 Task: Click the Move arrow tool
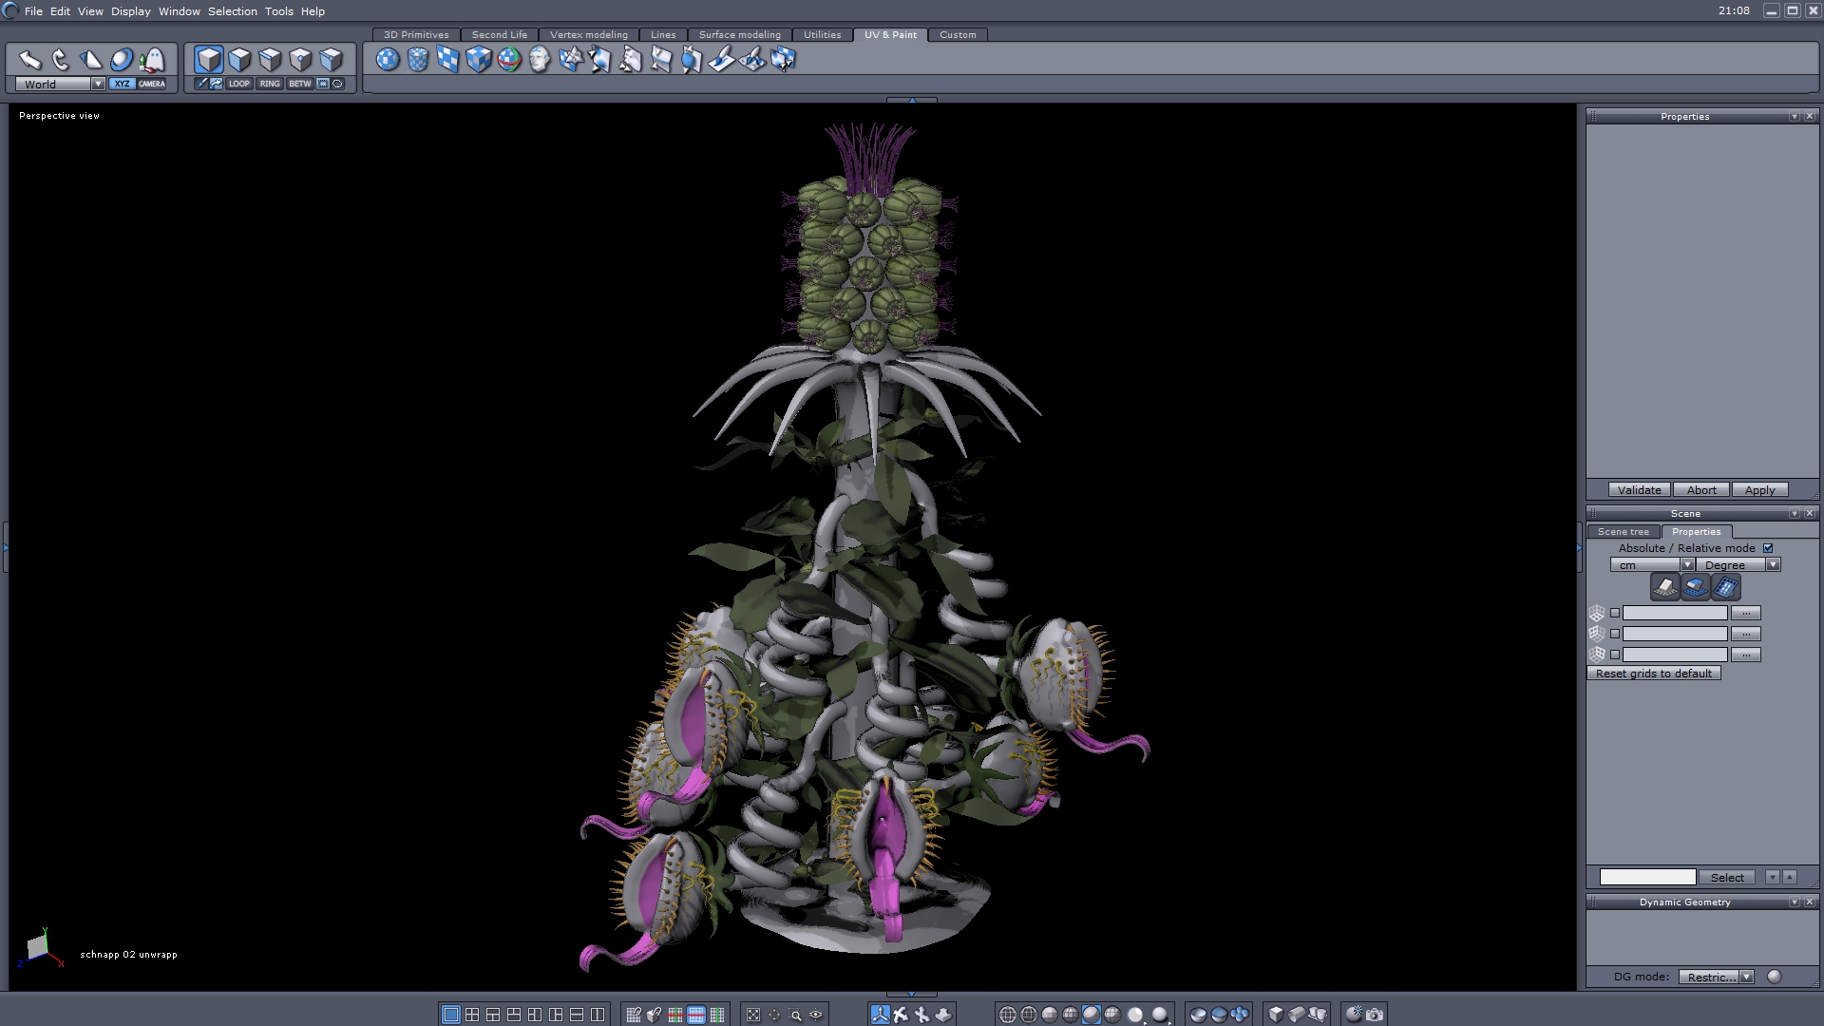coord(30,60)
